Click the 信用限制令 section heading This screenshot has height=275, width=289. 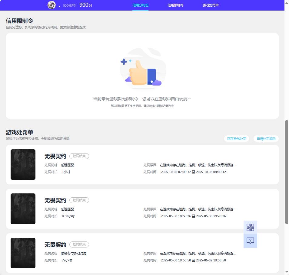(19, 21)
